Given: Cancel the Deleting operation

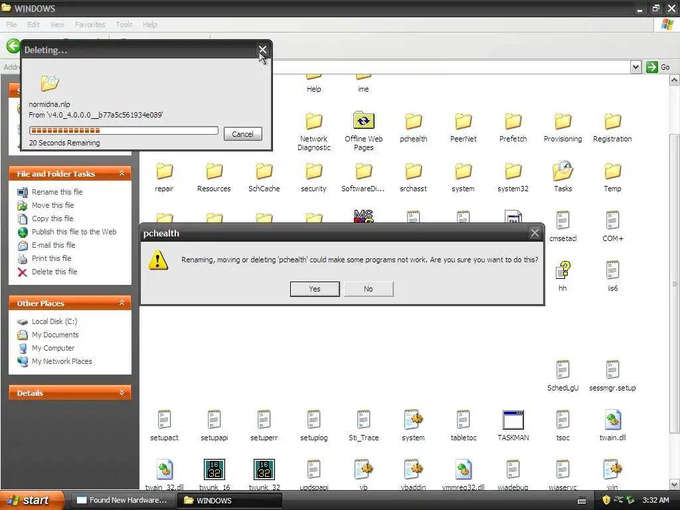Looking at the screenshot, I should click(243, 134).
